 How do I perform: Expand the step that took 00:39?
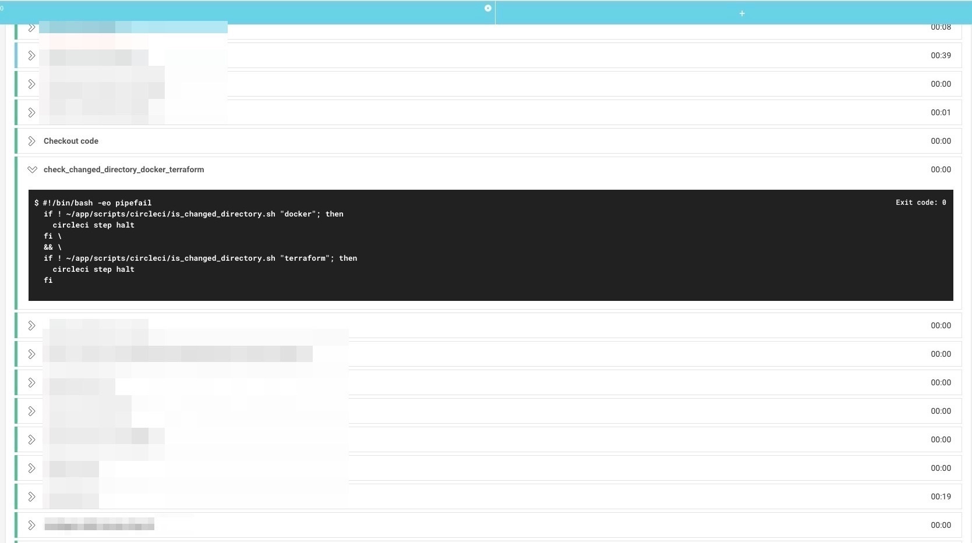pos(32,56)
